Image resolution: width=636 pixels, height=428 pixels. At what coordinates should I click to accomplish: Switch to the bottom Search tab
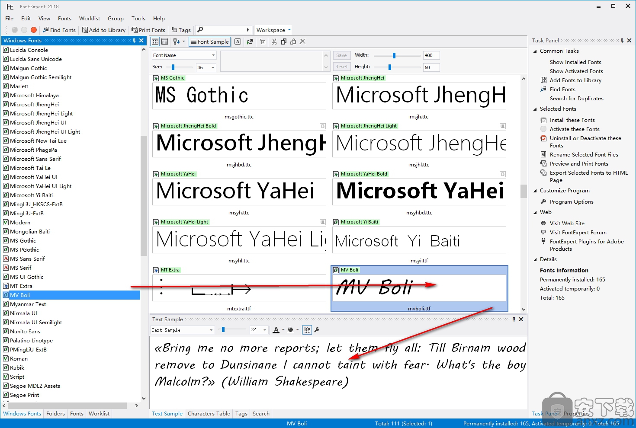point(261,414)
